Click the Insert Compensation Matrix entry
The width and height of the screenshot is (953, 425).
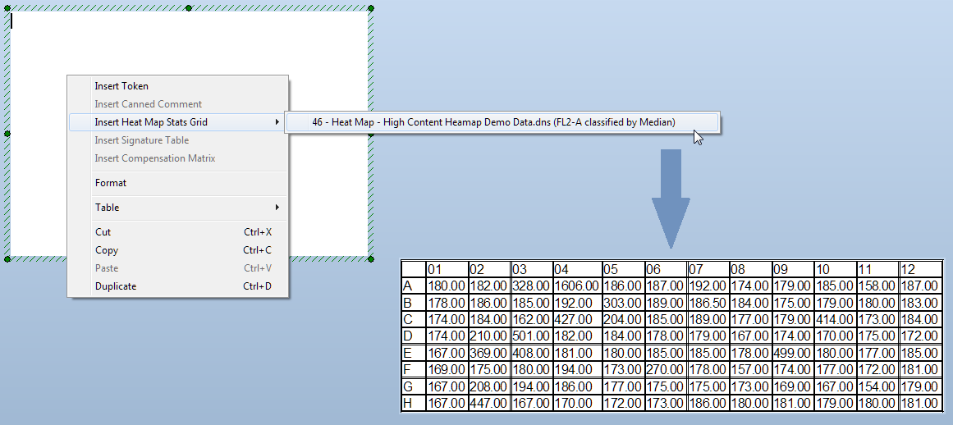pos(154,158)
